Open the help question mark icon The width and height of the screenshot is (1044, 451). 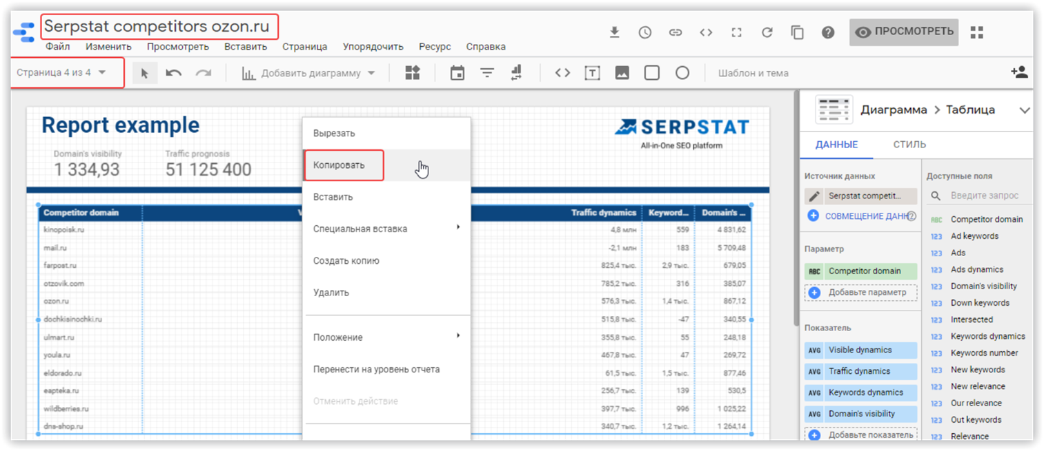(828, 32)
